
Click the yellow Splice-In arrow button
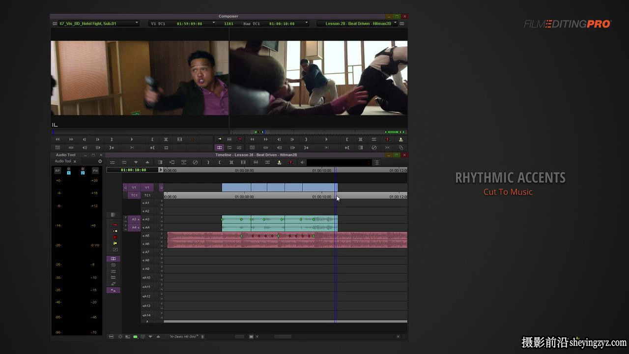[x=220, y=139]
